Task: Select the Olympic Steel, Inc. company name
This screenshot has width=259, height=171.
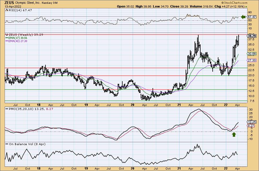Action: pos(28,3)
